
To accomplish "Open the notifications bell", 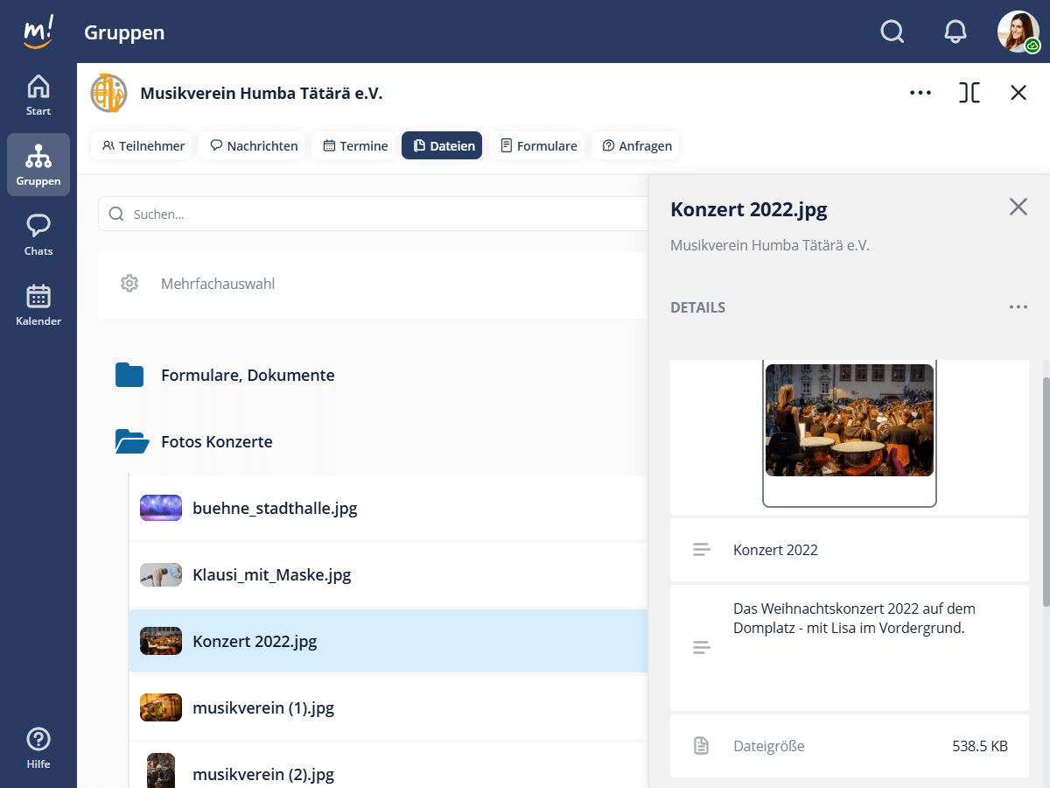I will click(955, 32).
